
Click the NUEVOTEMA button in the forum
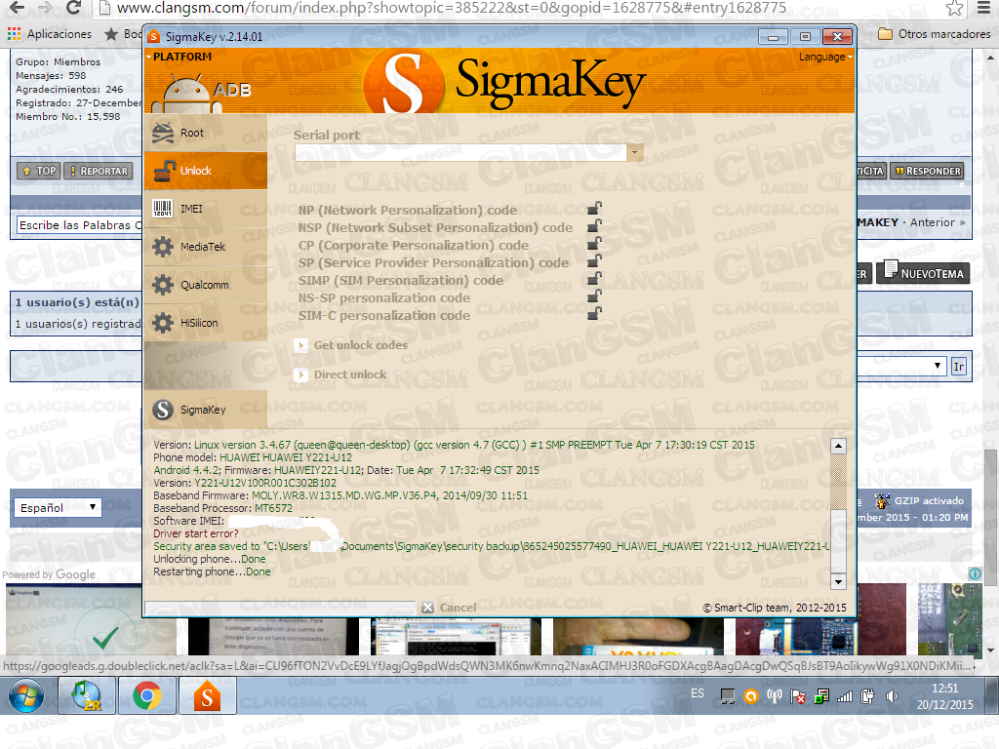tap(923, 273)
